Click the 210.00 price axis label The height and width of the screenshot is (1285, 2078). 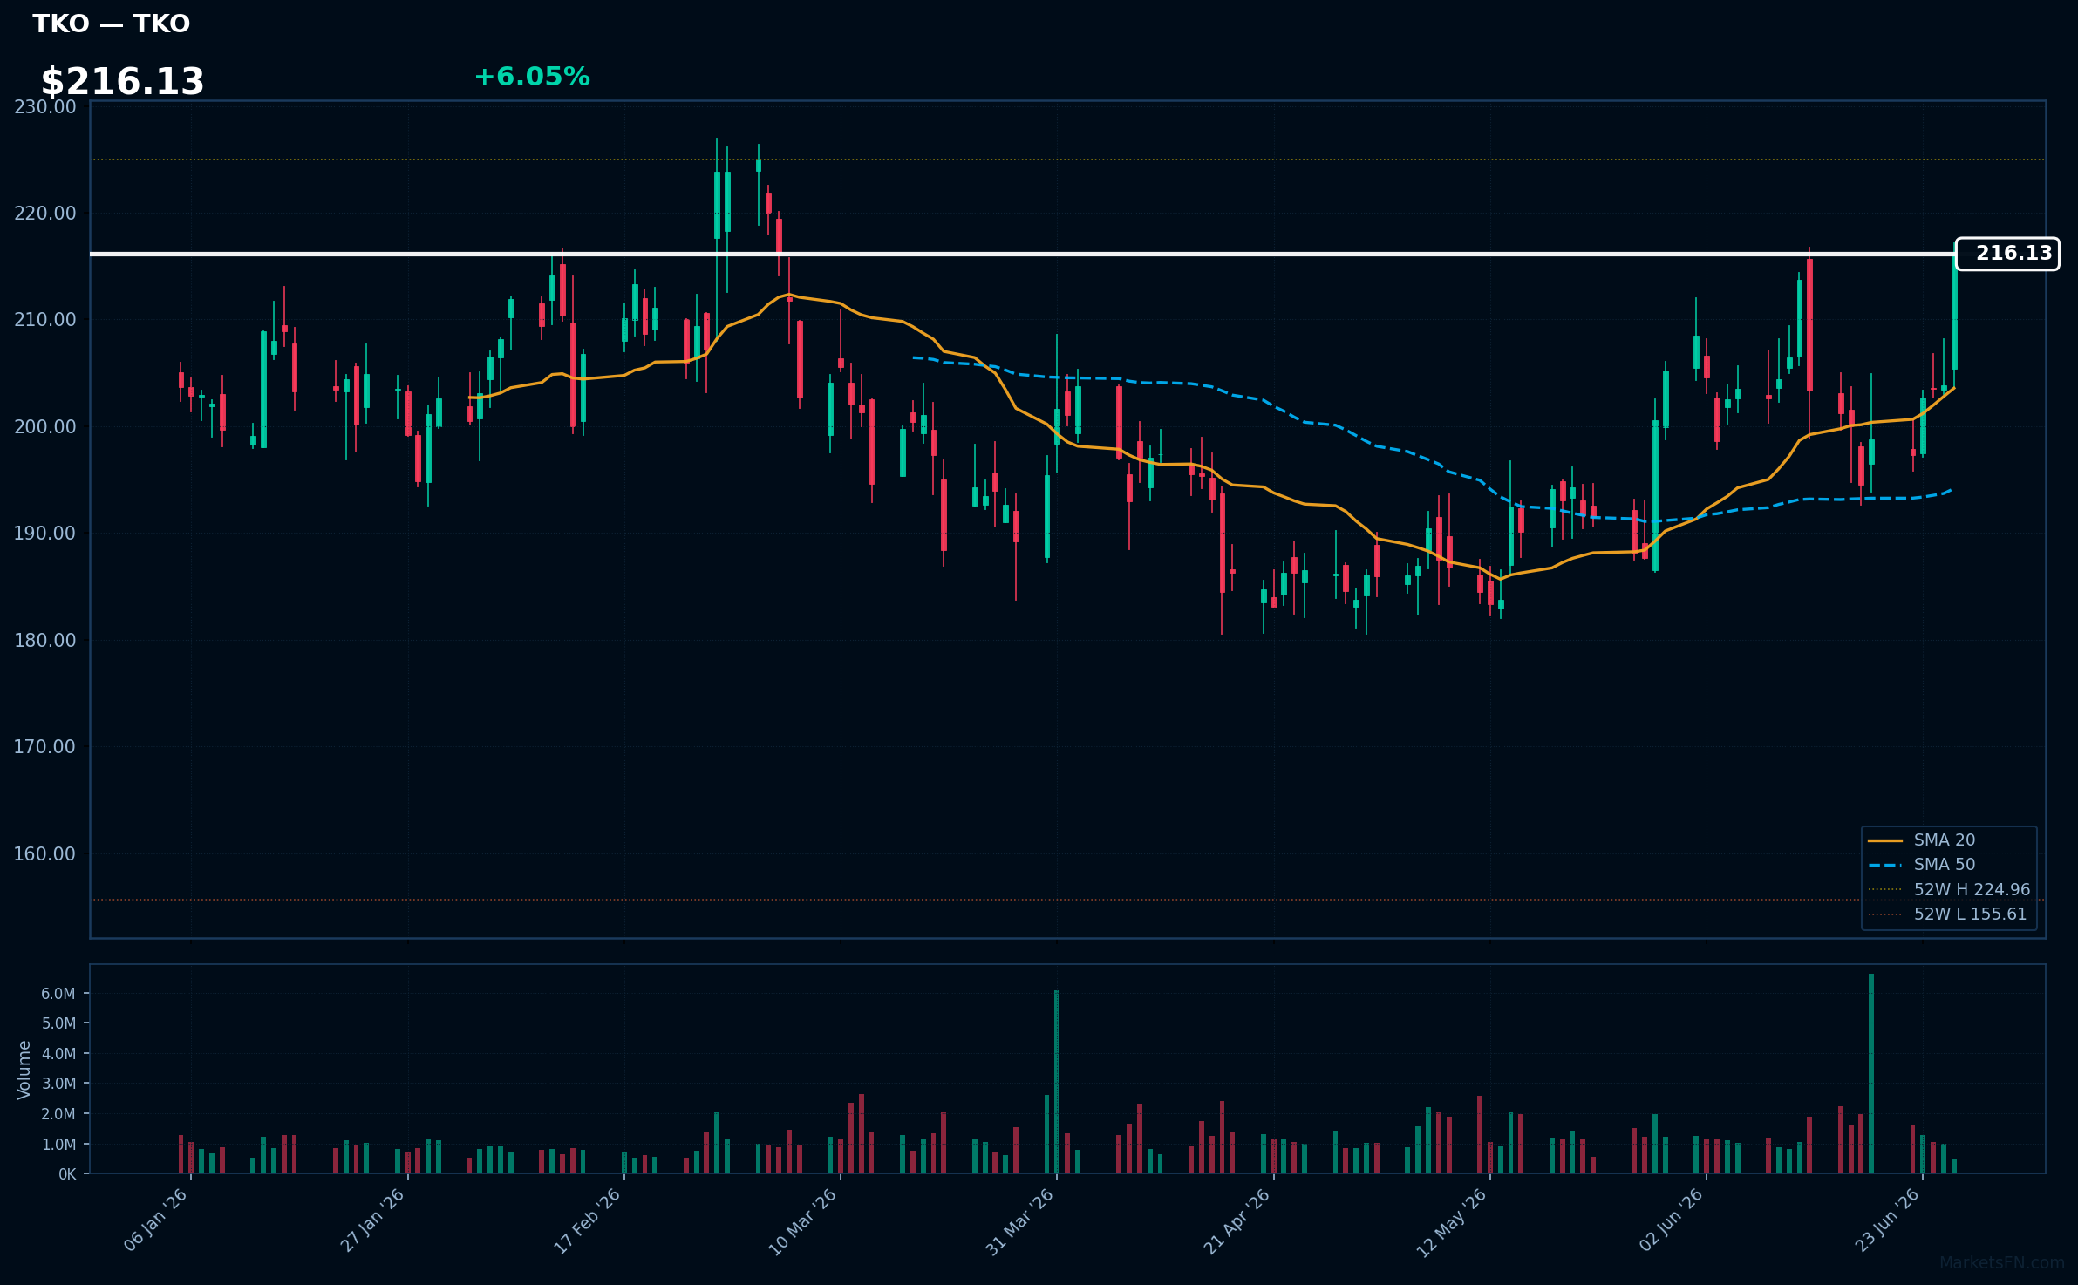44,320
